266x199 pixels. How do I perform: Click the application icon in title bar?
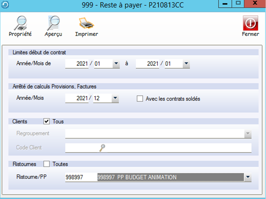pyautogui.click(x=5, y=5)
